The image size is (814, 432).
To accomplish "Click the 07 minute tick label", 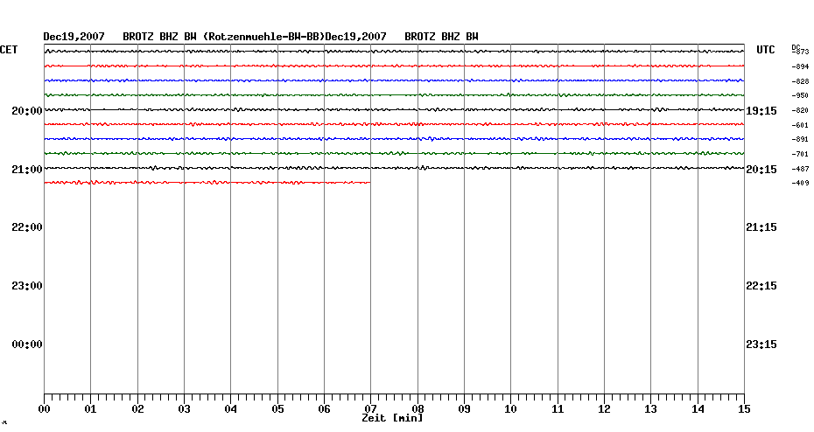I will pyautogui.click(x=370, y=408).
